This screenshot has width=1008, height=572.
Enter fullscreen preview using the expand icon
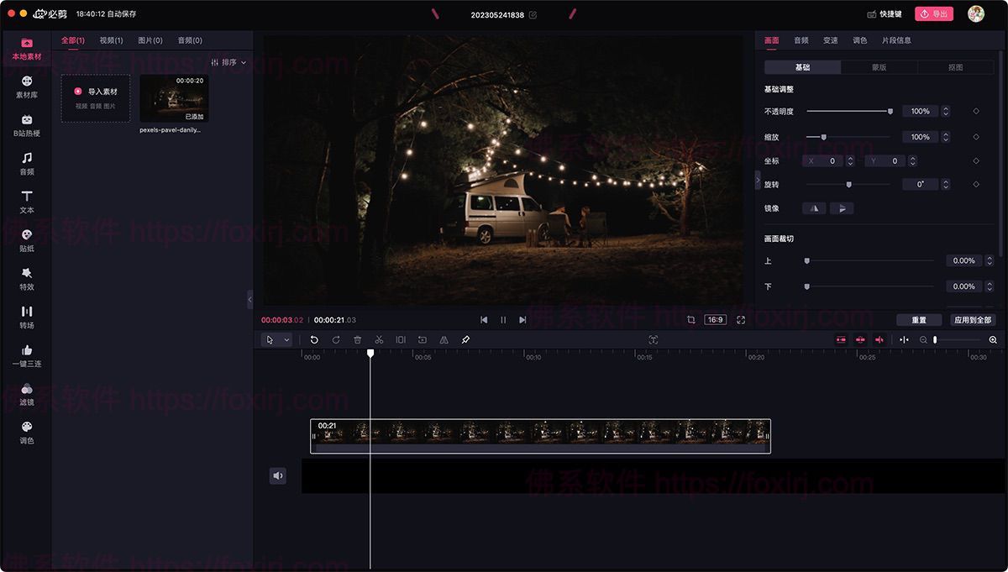click(741, 320)
